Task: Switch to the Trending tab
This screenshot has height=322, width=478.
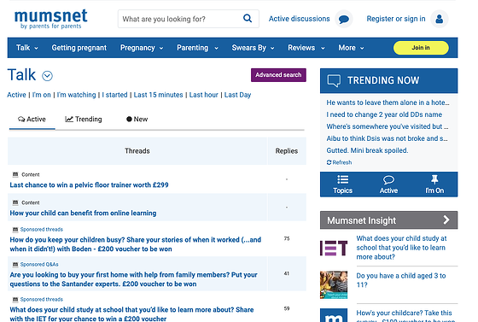Action: coord(84,120)
